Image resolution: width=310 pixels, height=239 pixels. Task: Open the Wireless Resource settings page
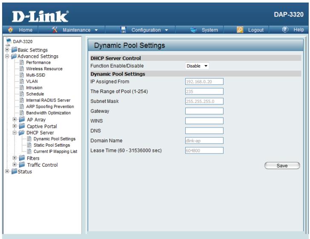(x=44, y=69)
